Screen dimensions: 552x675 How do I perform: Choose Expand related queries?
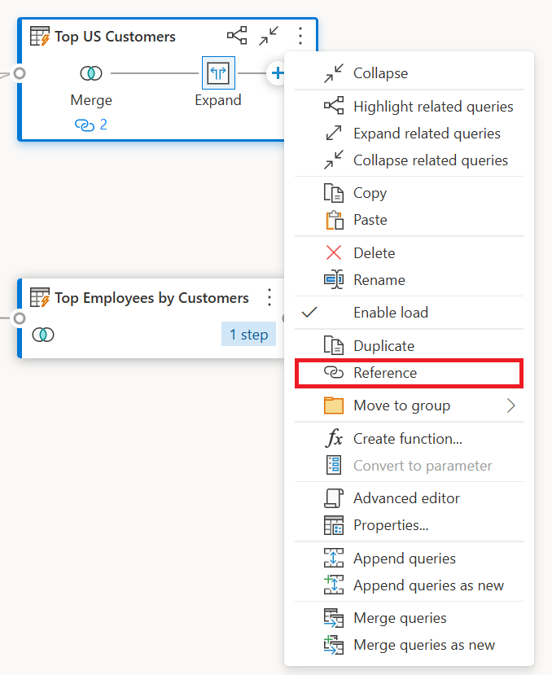409,134
